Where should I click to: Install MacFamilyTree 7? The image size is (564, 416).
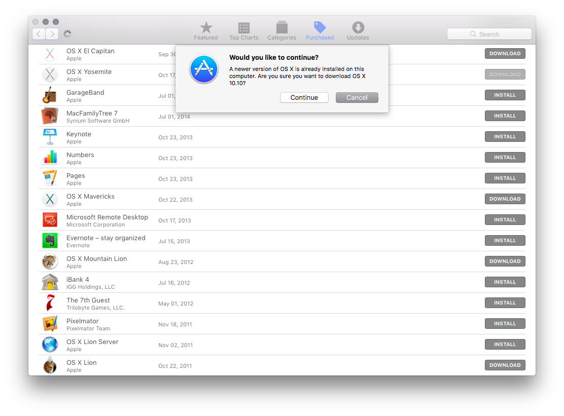505,116
